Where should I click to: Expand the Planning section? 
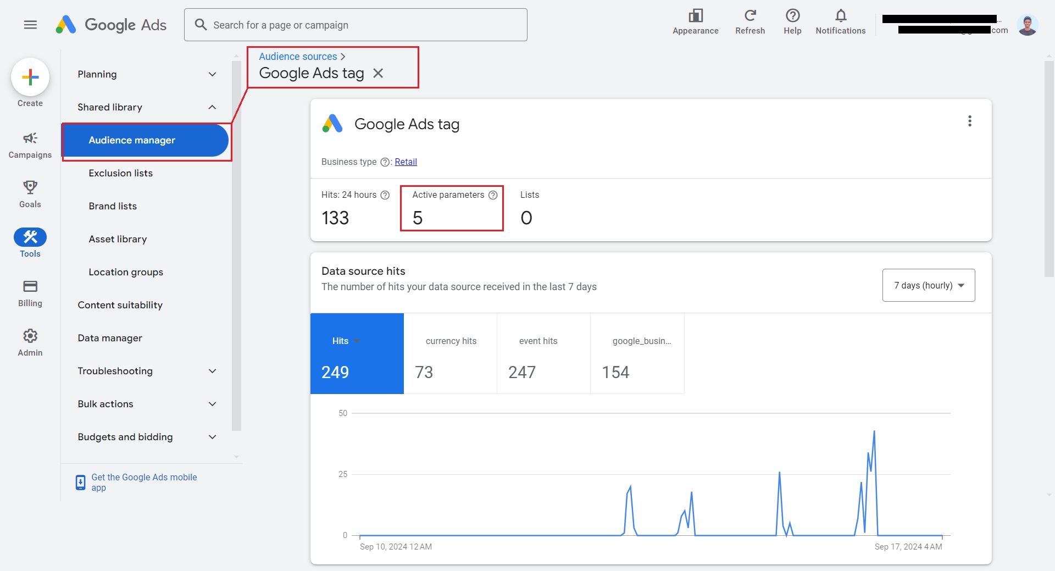coord(212,74)
